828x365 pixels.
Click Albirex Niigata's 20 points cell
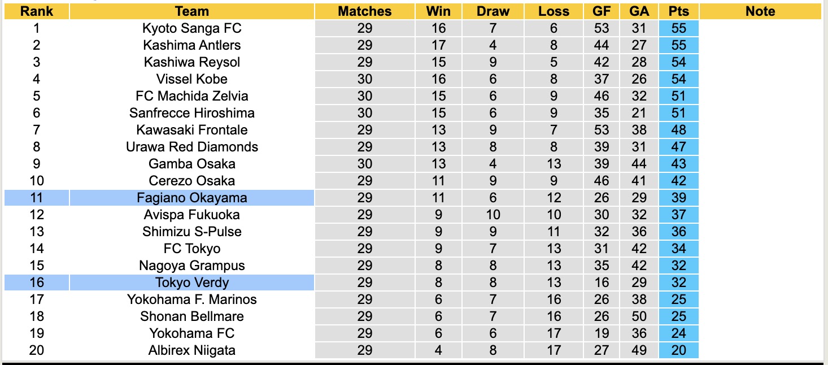click(678, 350)
